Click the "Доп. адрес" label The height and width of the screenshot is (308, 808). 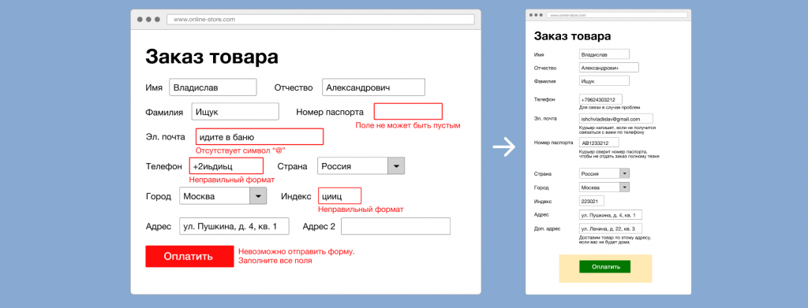(547, 228)
